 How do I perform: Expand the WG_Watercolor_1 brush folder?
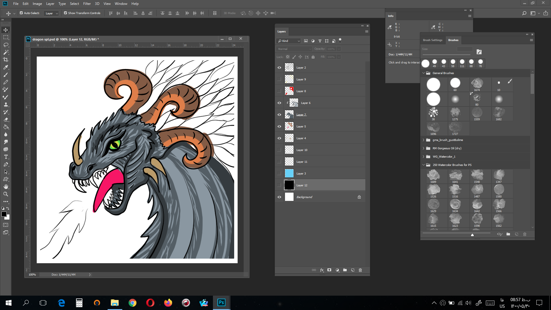coord(423,156)
